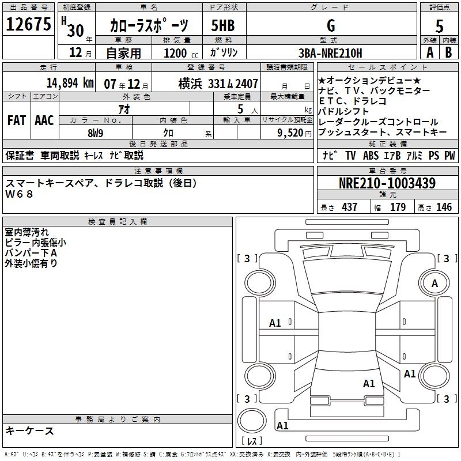This screenshot has height=461, width=461.
Task: Click A1 mark on rear bumper
Action: 282,425
